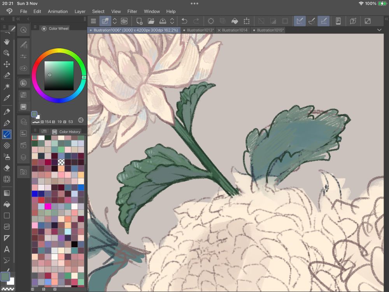The width and height of the screenshot is (389, 292).
Task: Expand arrows beside Save icon
Action: click(172, 21)
